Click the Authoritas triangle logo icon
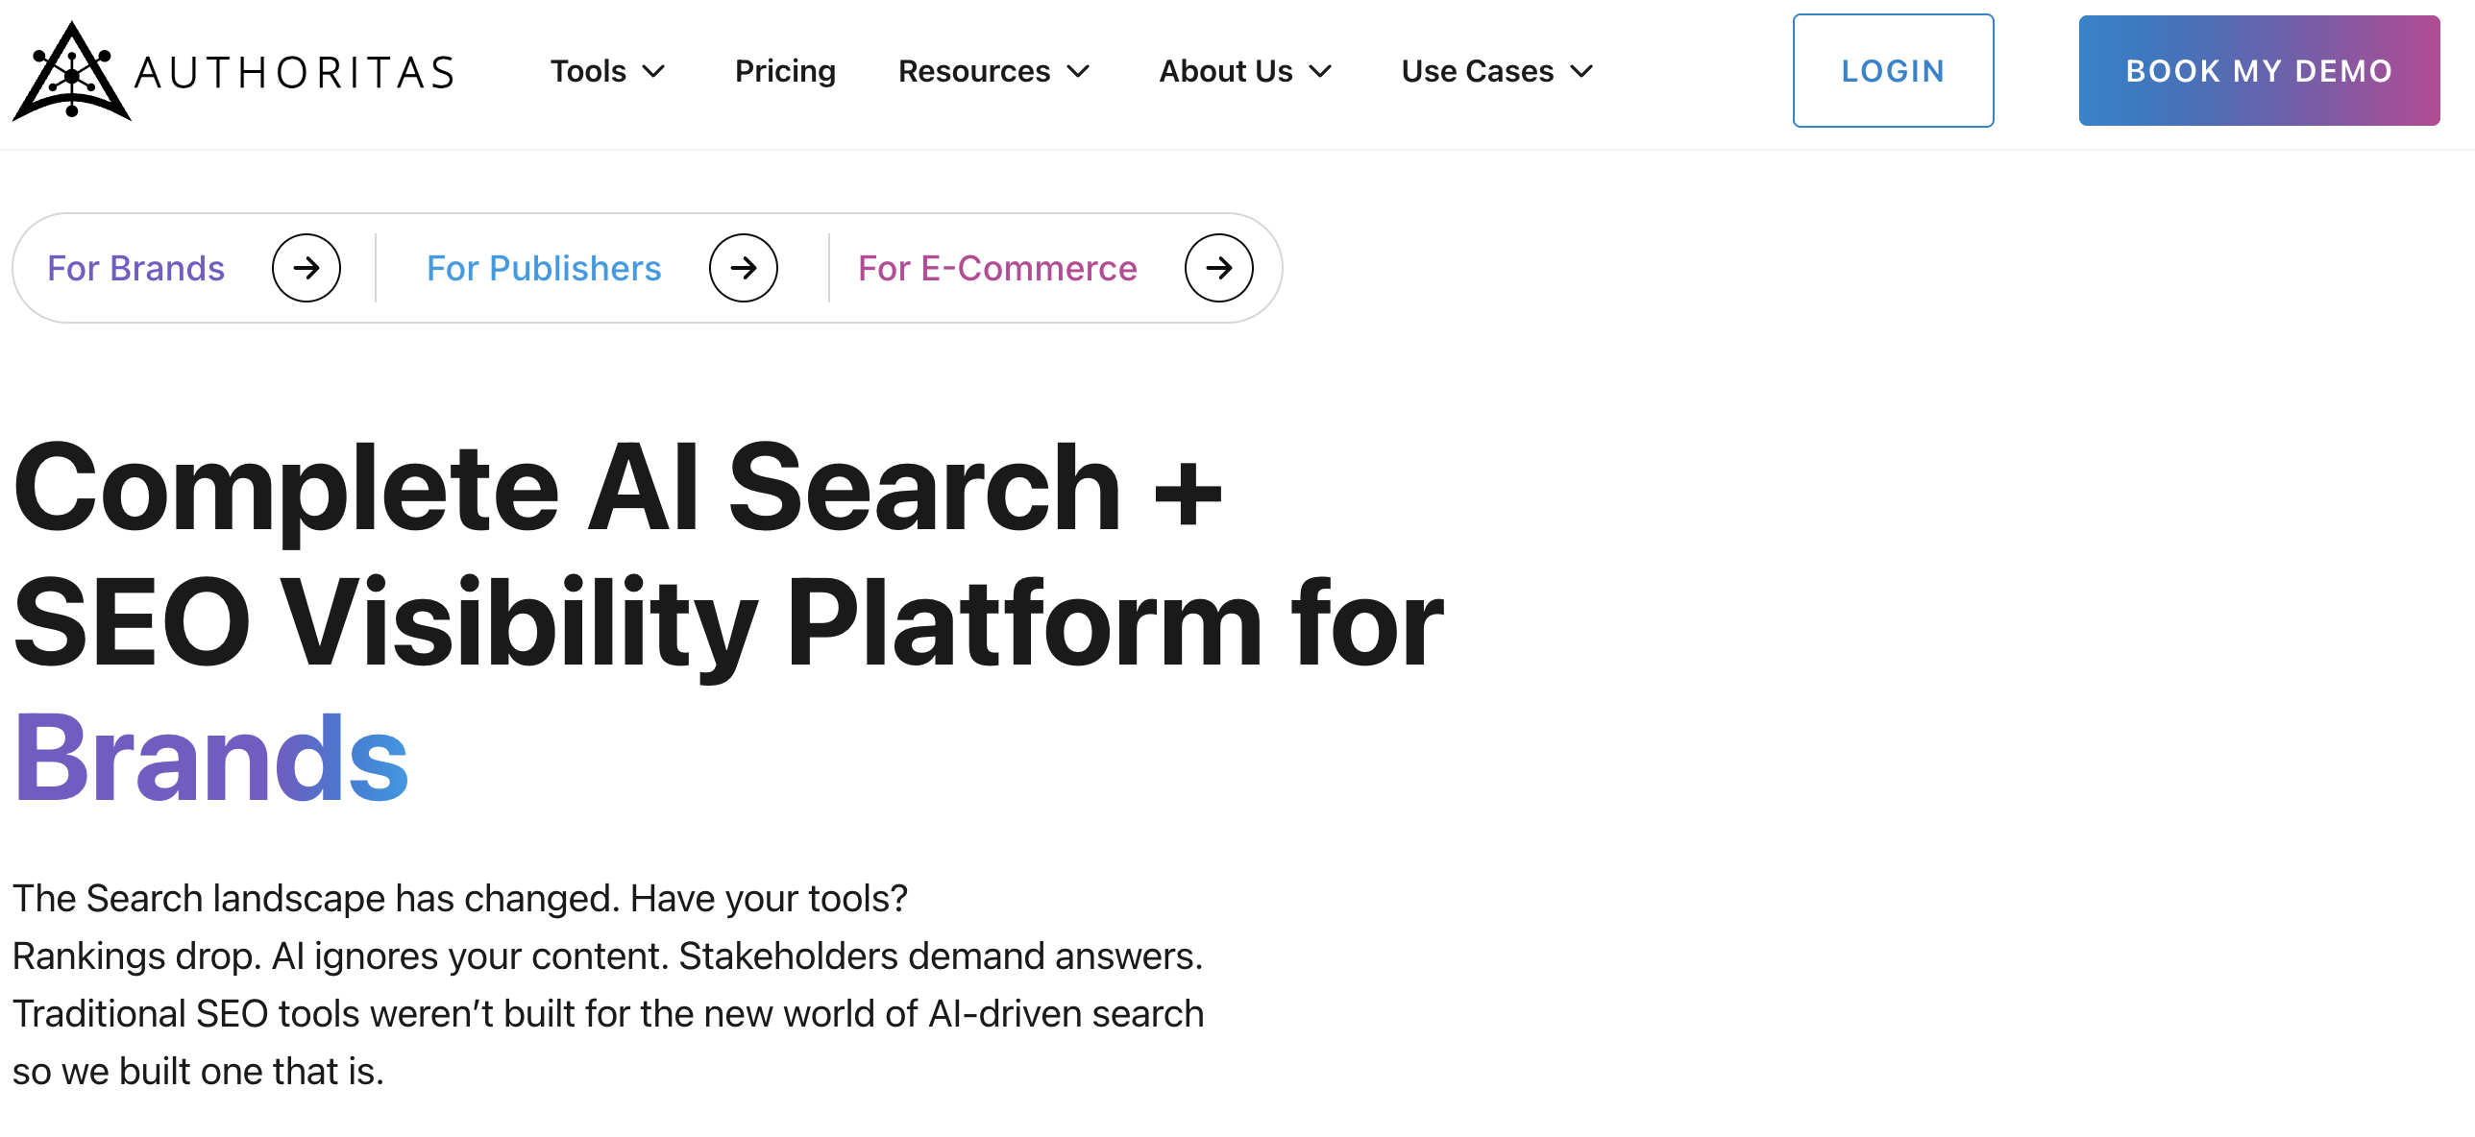The width and height of the screenshot is (2475, 1137). click(71, 73)
